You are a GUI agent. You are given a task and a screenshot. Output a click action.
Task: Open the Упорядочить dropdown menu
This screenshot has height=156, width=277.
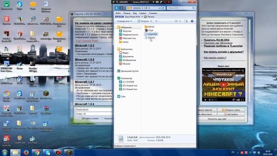click(125, 21)
